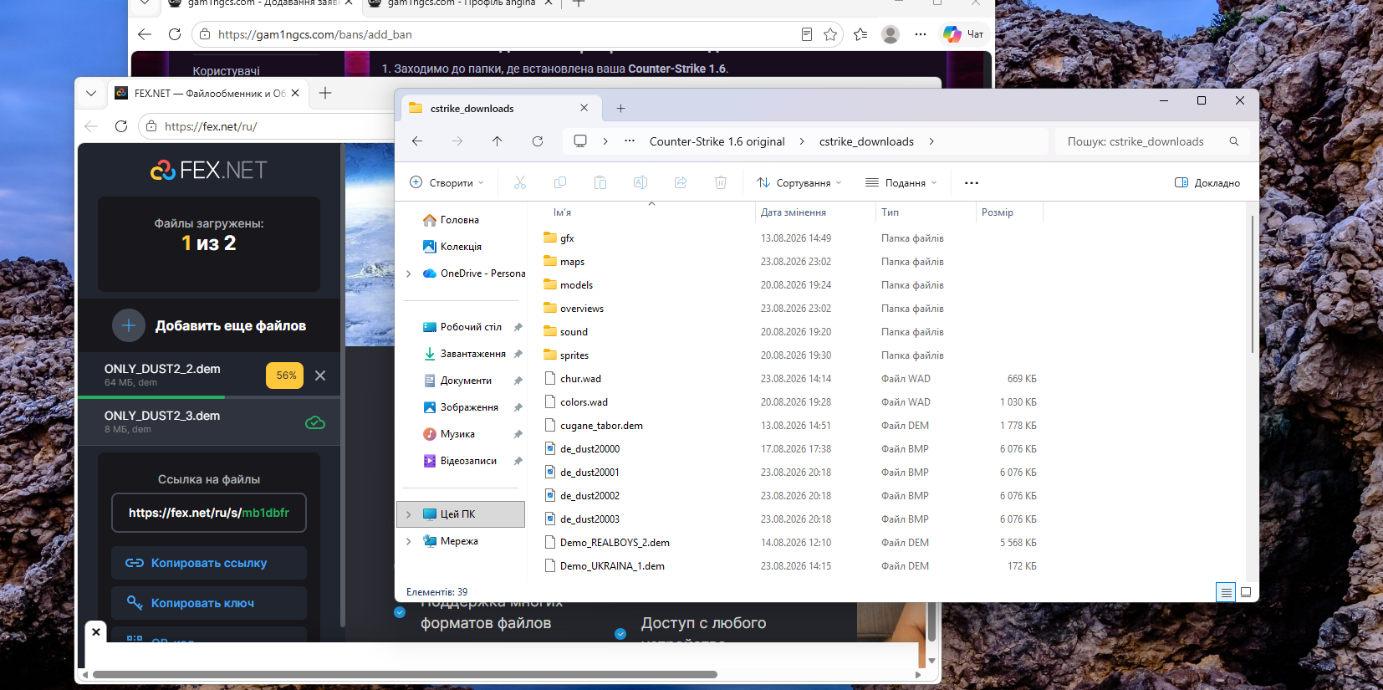Reload the FEX.NET browser page
Screen dimensions: 1383x690
coord(121,126)
